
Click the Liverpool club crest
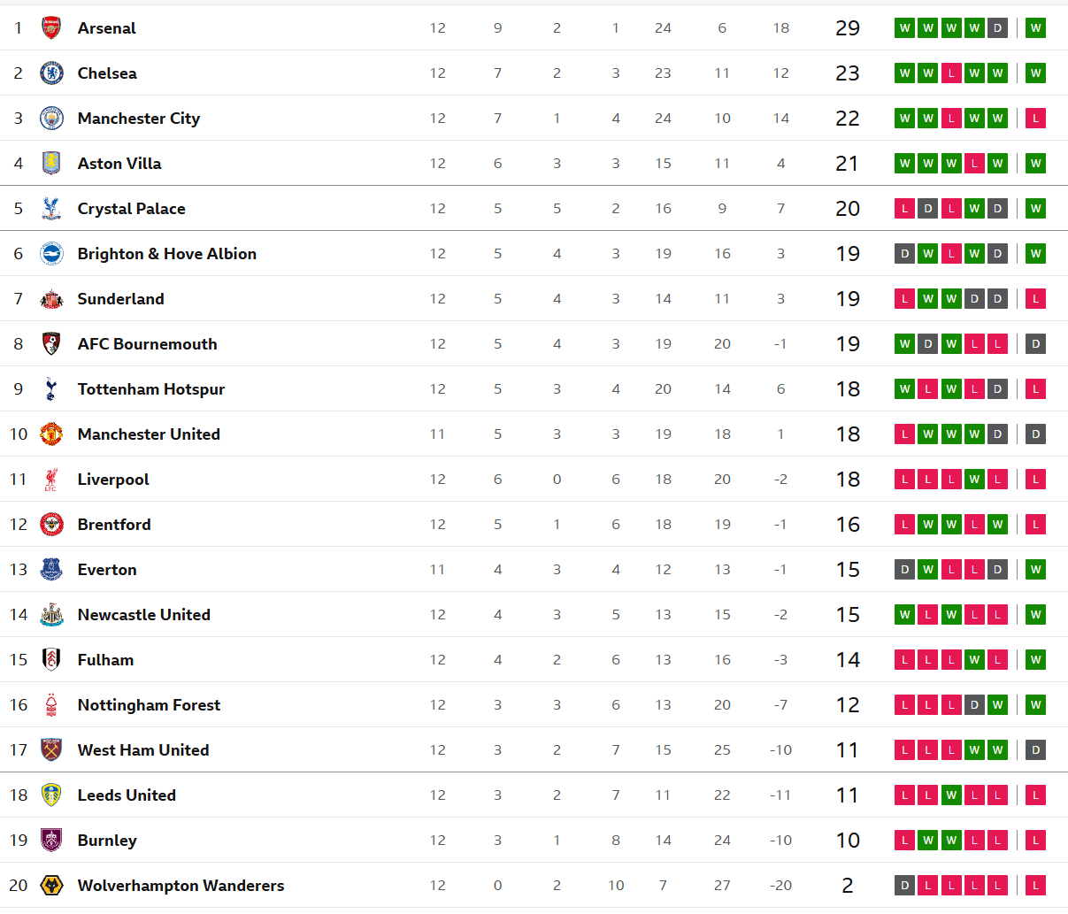click(51, 480)
